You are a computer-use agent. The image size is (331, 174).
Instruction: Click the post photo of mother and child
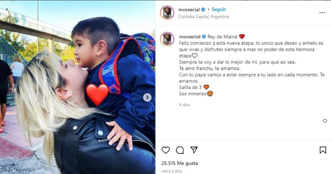click(78, 87)
